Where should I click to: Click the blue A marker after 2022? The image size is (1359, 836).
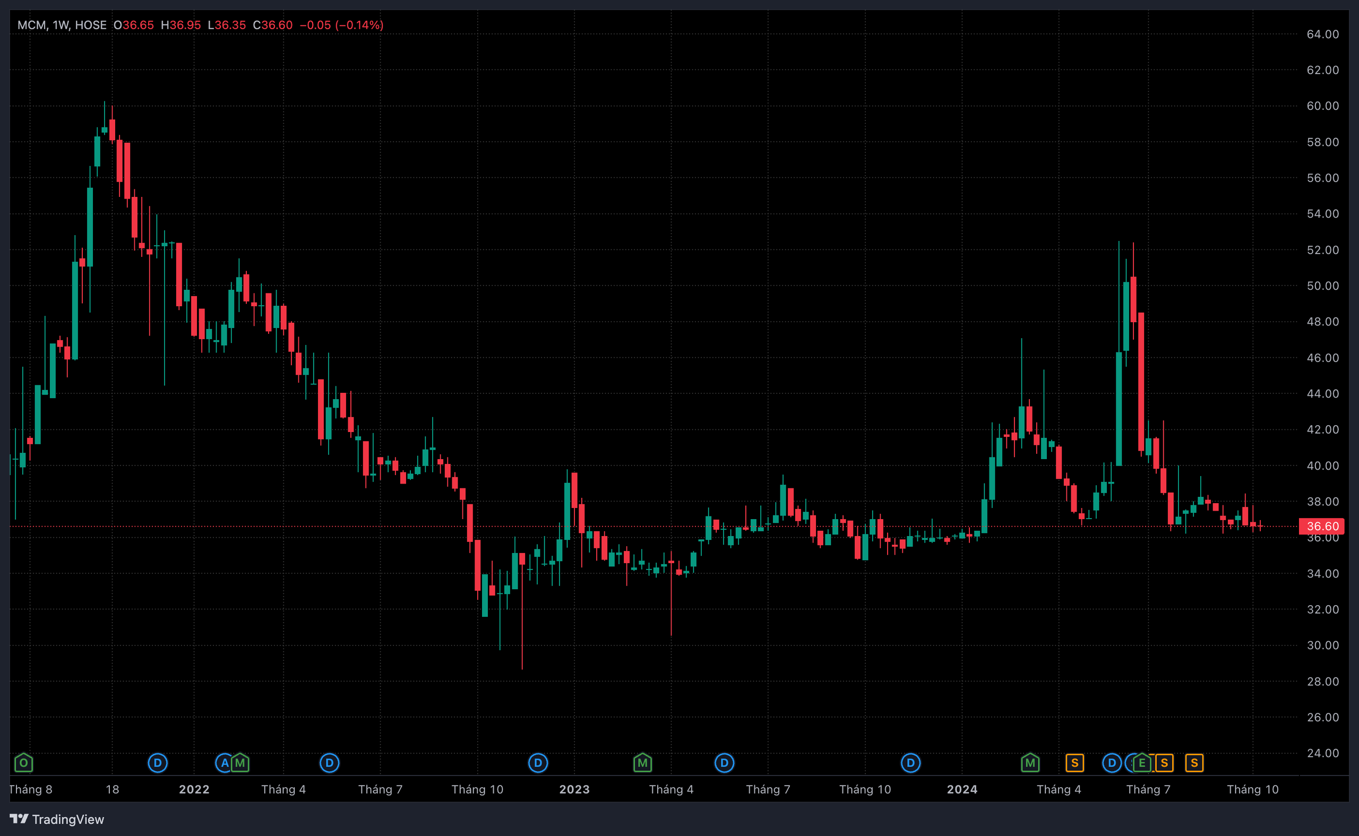point(225,763)
